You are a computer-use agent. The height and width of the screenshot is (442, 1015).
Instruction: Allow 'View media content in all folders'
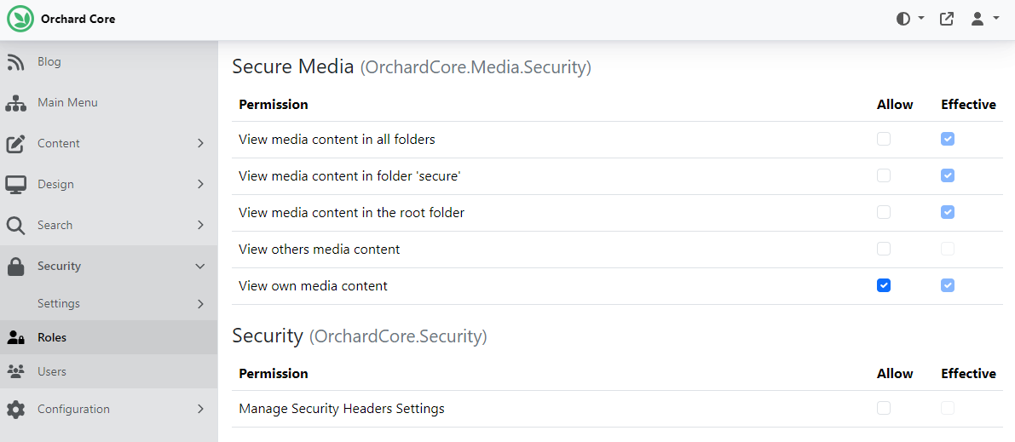point(884,139)
